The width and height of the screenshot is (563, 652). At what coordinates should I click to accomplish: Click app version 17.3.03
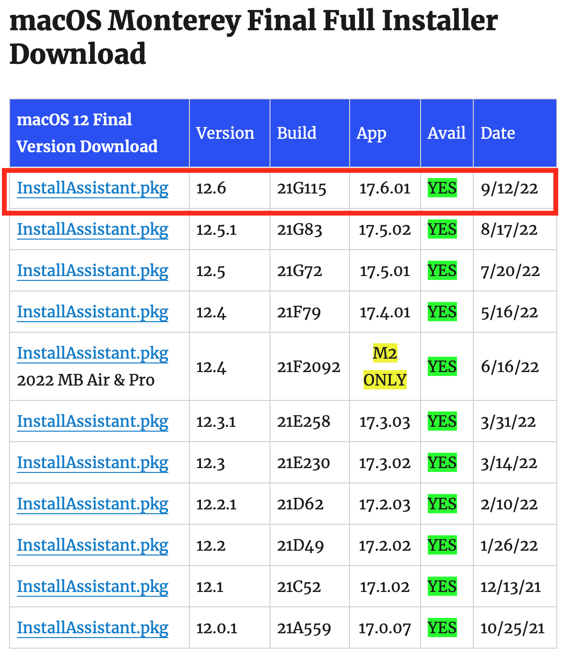[385, 422]
